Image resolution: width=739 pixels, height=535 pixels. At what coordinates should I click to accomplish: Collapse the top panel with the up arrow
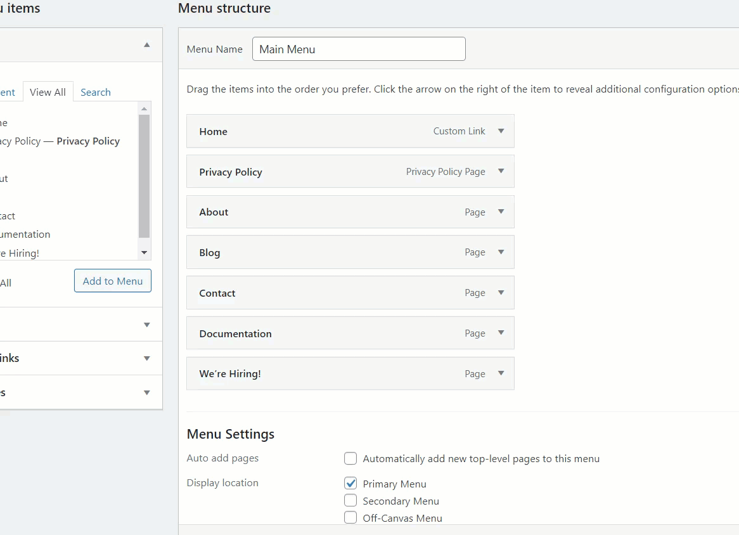tap(146, 45)
